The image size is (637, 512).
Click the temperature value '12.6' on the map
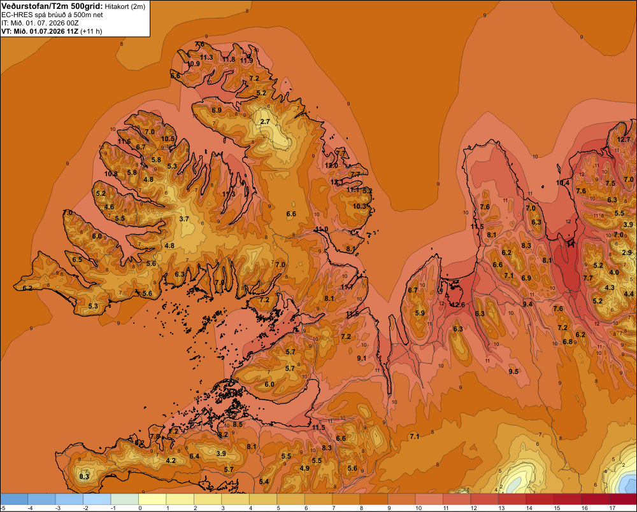coord(458,305)
